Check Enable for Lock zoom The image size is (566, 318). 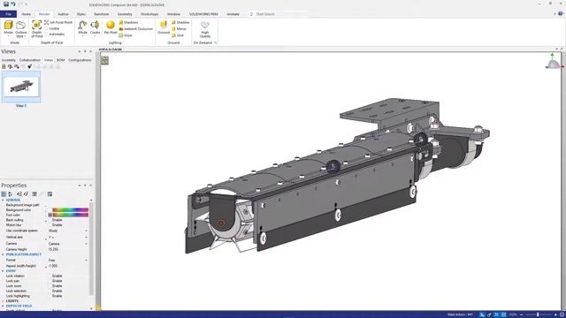(50, 286)
